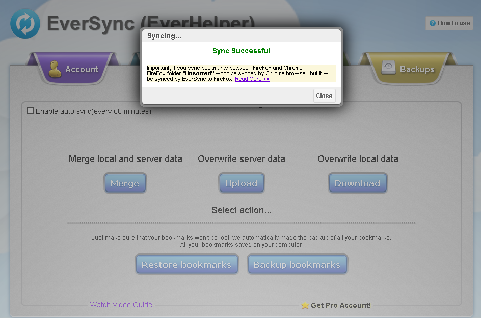The width and height of the screenshot is (481, 318).
Task: Click Upload to overwrite server data
Action: click(x=242, y=183)
